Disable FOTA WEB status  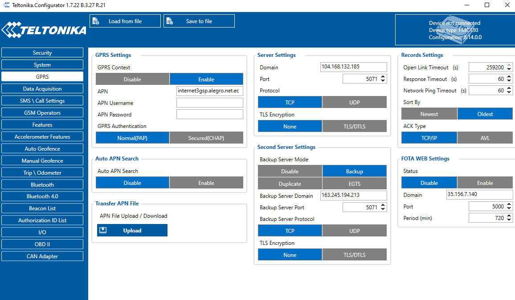429,183
